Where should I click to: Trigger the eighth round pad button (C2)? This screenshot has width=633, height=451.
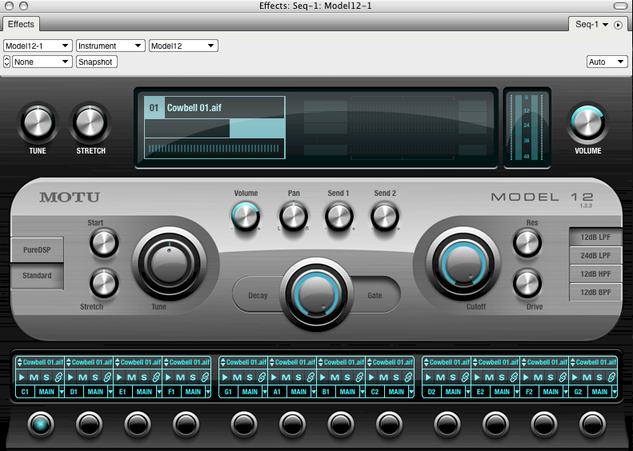389,424
